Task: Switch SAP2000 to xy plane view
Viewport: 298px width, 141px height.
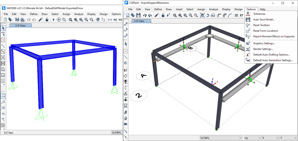Action: point(115,19)
